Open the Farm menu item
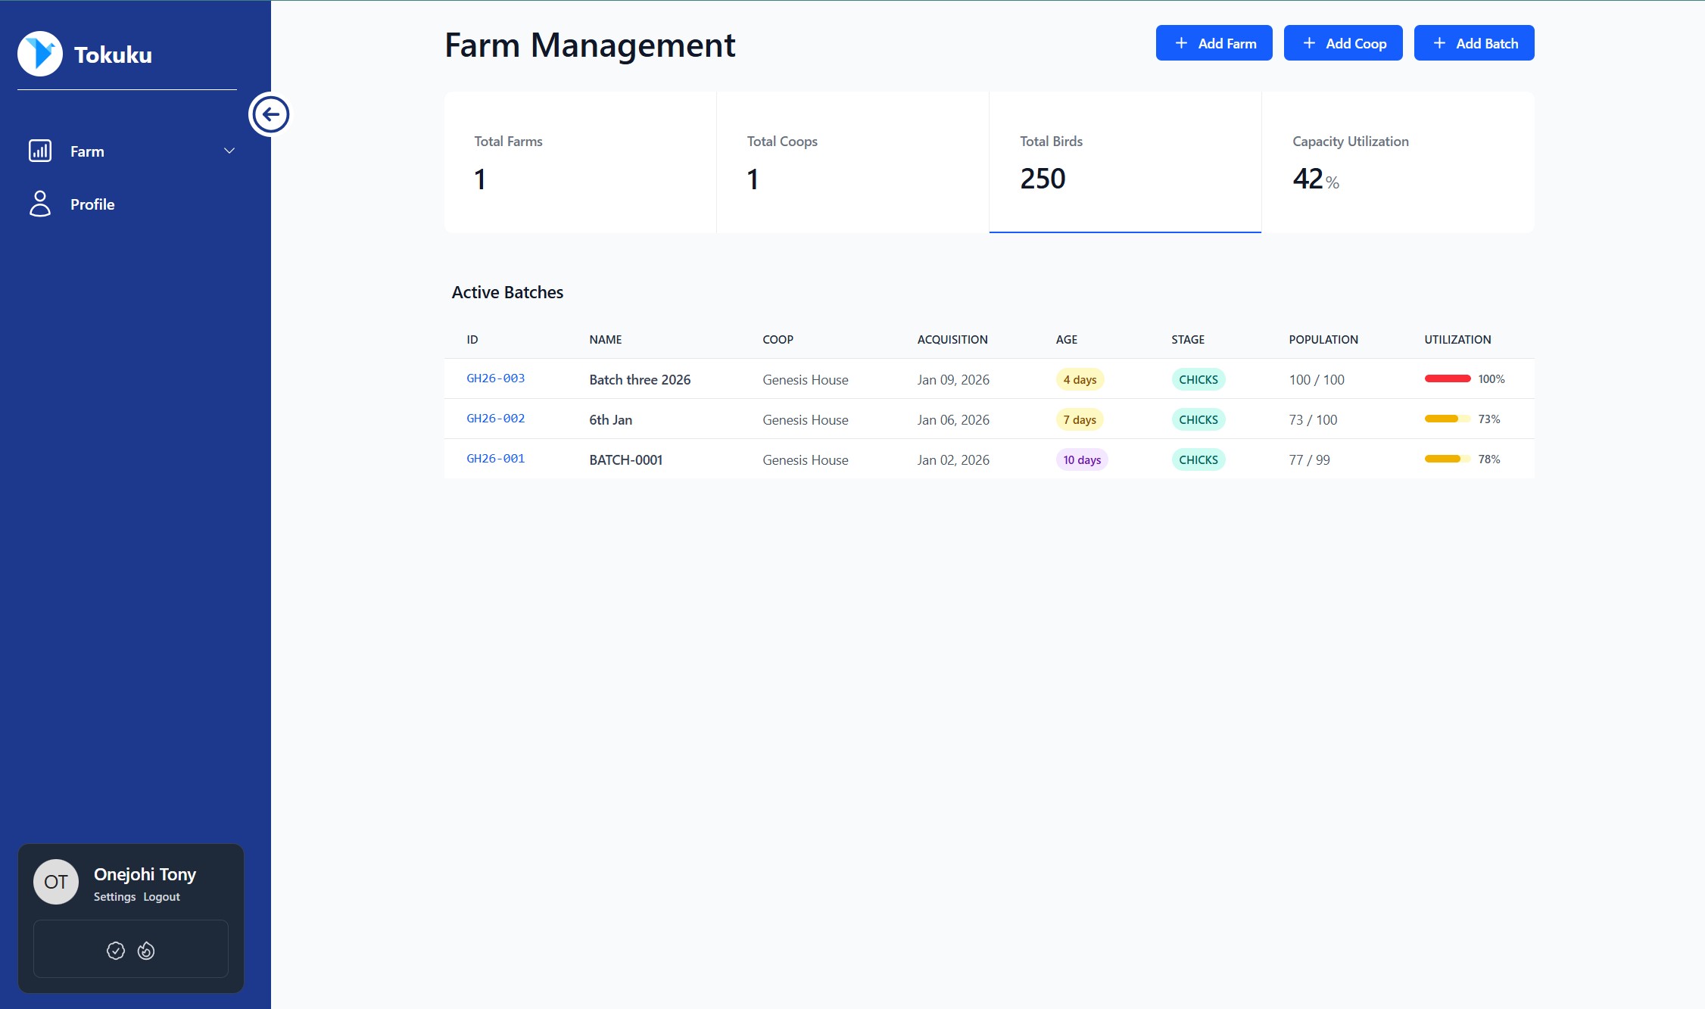 point(88,151)
